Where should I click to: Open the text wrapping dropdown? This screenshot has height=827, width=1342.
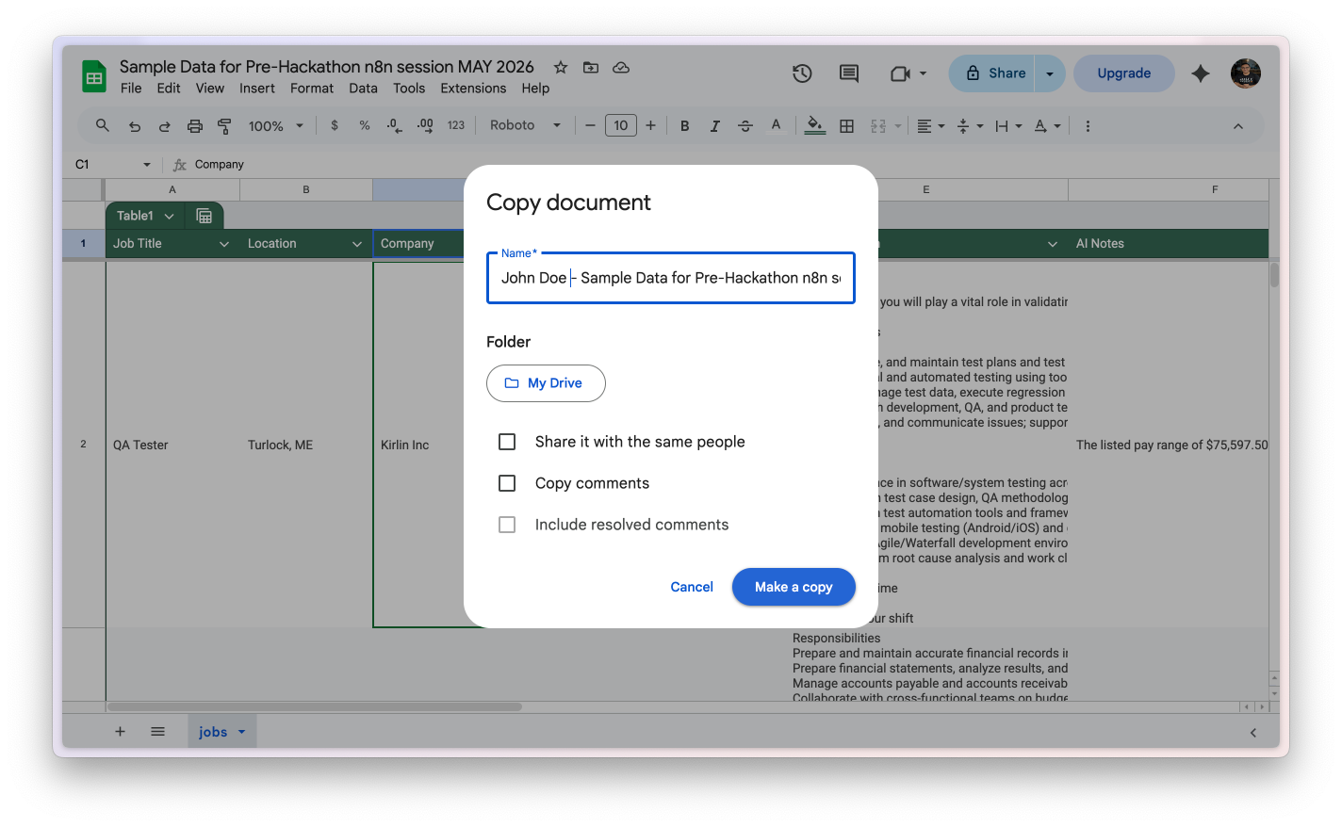click(1008, 126)
